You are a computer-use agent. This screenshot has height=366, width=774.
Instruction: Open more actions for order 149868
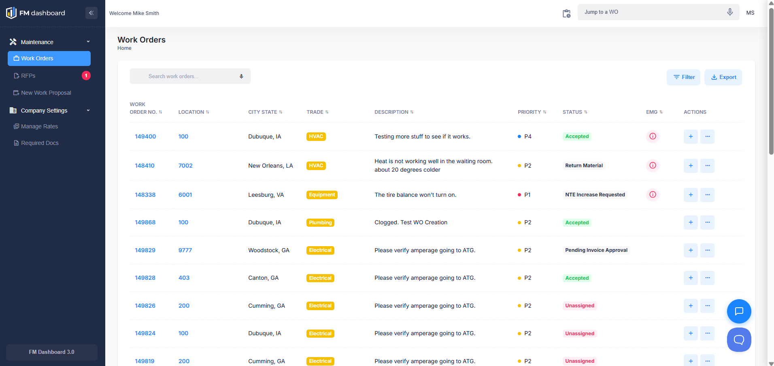coord(708,222)
